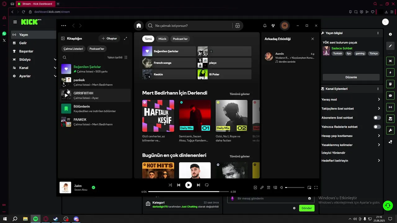397x223 pixels.
Task: Go to Spotify home via house icon
Action: [139, 26]
